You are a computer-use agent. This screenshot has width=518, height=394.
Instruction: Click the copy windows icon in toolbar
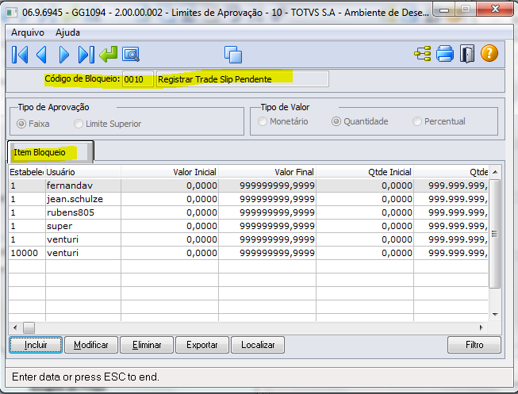(x=232, y=54)
